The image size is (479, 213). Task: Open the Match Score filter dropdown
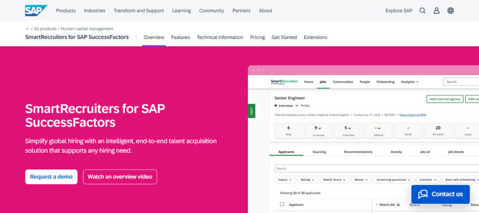point(334,180)
